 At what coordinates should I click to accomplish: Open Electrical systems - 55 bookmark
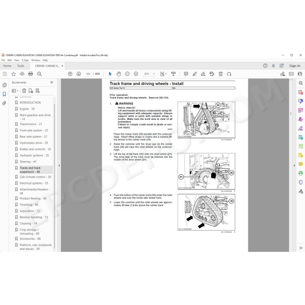34,183
